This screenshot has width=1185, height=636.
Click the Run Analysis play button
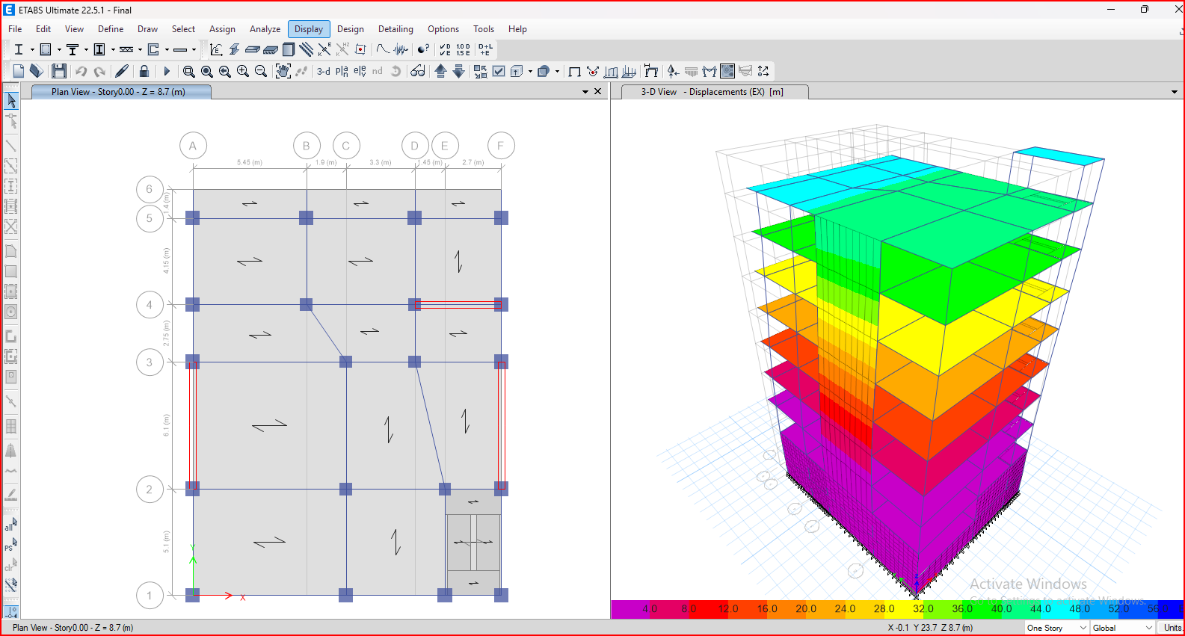(x=167, y=71)
